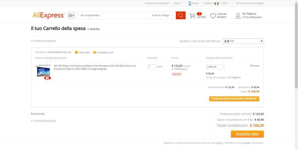Open Go to Global Site (English)
Viewport: 298px width, 150px height.
coord(250,3)
